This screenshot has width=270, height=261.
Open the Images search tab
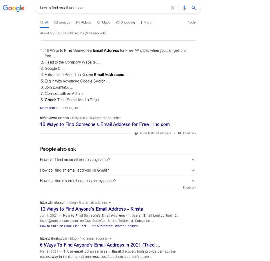[x=62, y=22]
